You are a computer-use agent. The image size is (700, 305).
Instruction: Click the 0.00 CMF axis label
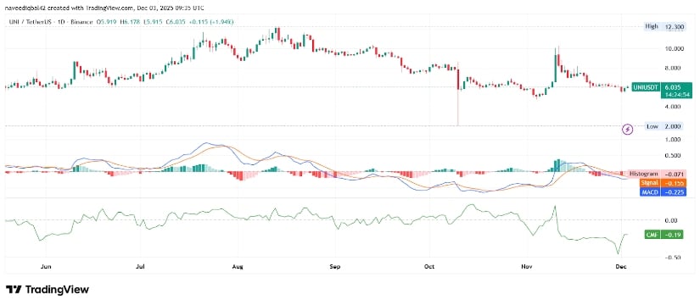coord(671,220)
